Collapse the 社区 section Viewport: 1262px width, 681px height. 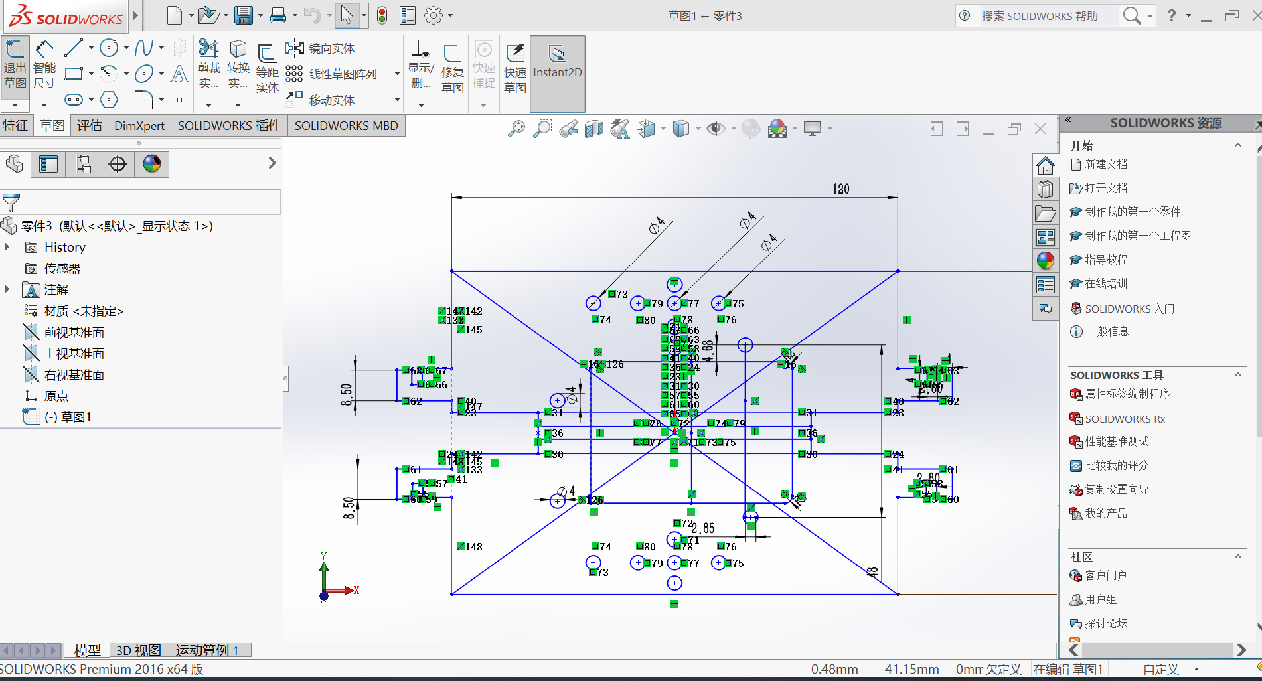1238,557
